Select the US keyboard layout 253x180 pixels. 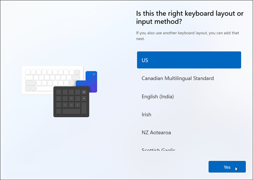pyautogui.click(x=188, y=60)
